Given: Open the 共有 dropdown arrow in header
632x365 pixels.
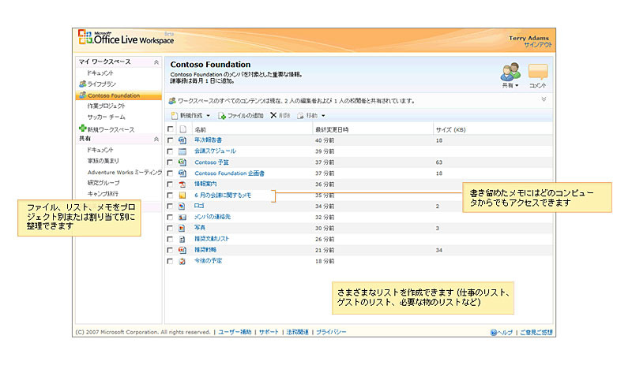Looking at the screenshot, I should coord(517,85).
